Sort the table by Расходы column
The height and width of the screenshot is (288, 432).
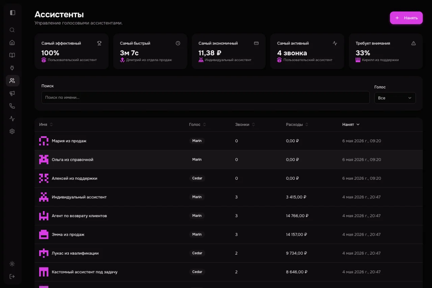click(x=297, y=124)
